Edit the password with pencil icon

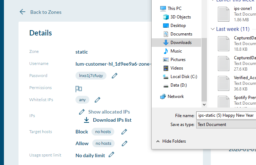tap(114, 76)
